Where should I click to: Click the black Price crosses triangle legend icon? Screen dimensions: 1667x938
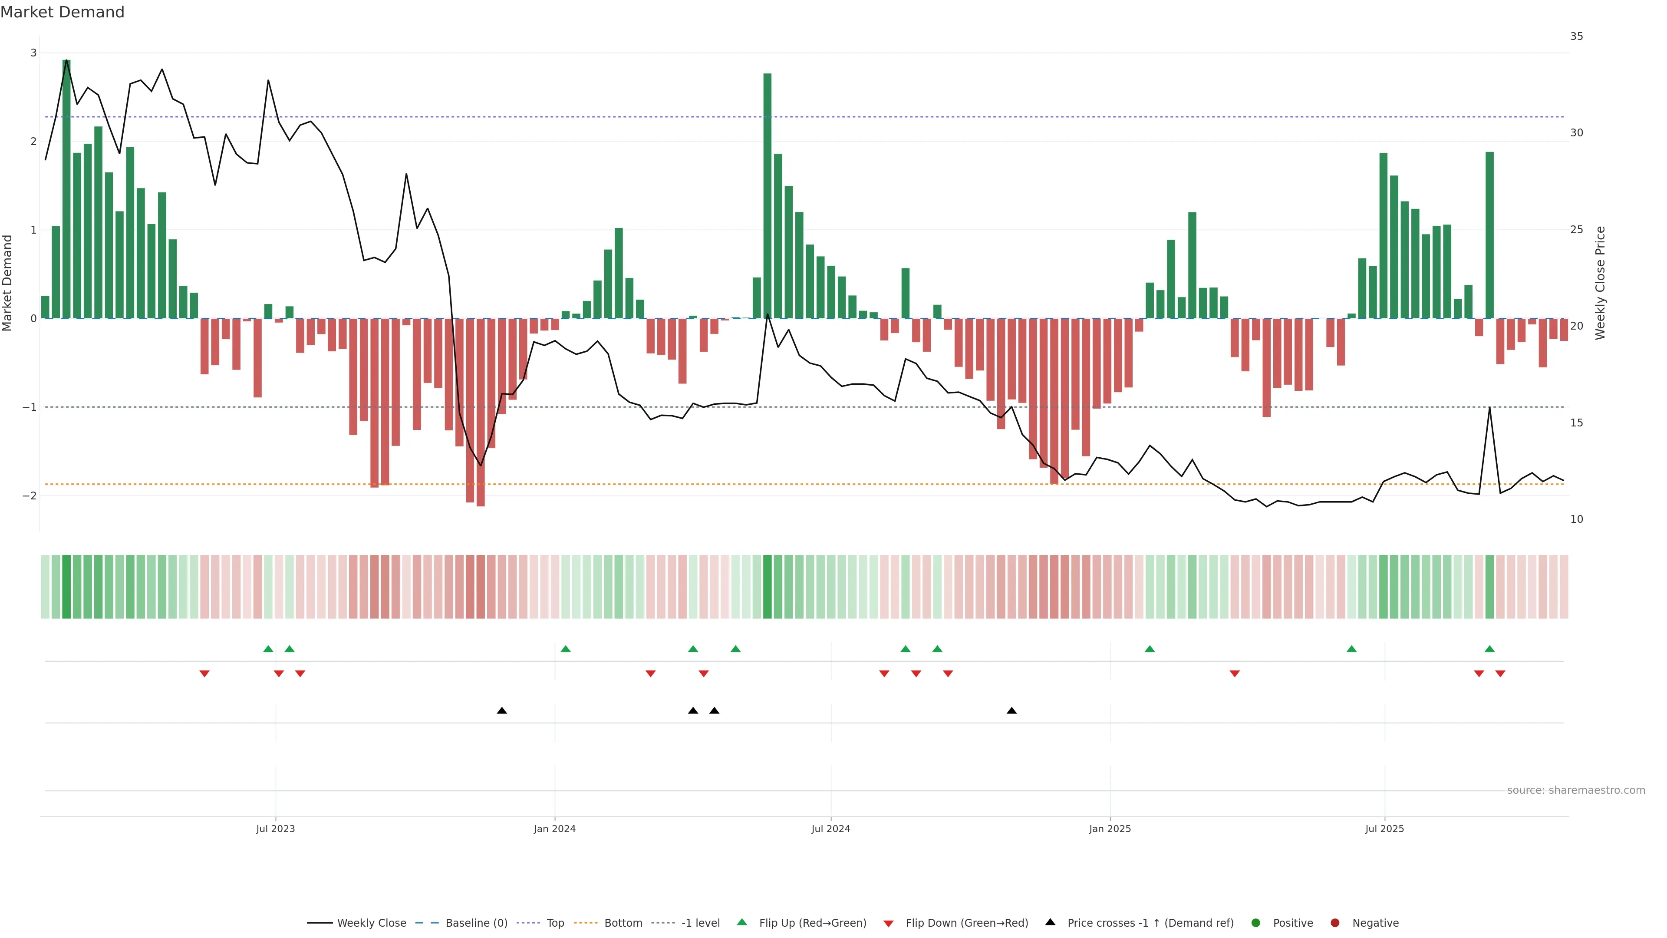coord(1050,922)
